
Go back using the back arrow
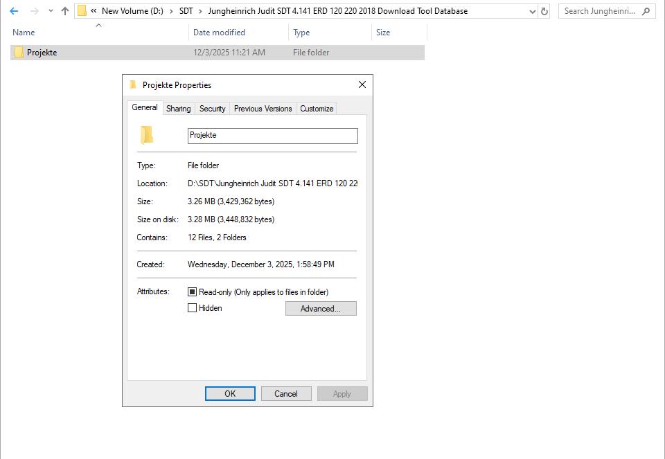pos(14,12)
